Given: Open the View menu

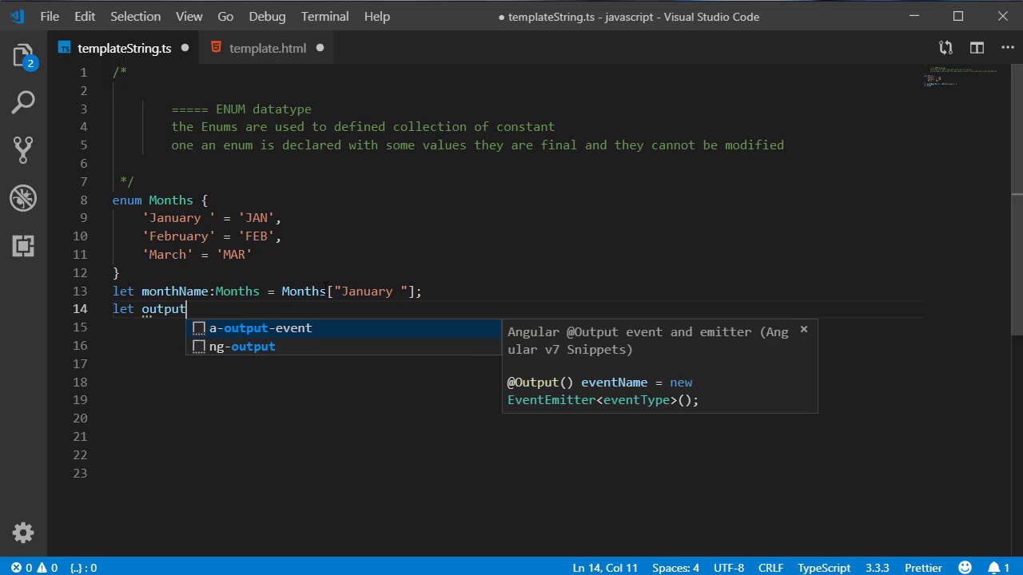Looking at the screenshot, I should 189,16.
